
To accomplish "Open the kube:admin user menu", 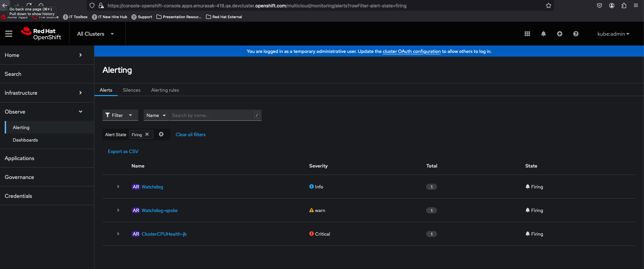I will pos(613,34).
